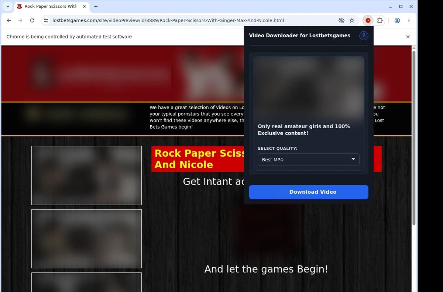Image resolution: width=443 pixels, height=292 pixels.
Task: Open a new browser tab
Action: [x=96, y=6]
